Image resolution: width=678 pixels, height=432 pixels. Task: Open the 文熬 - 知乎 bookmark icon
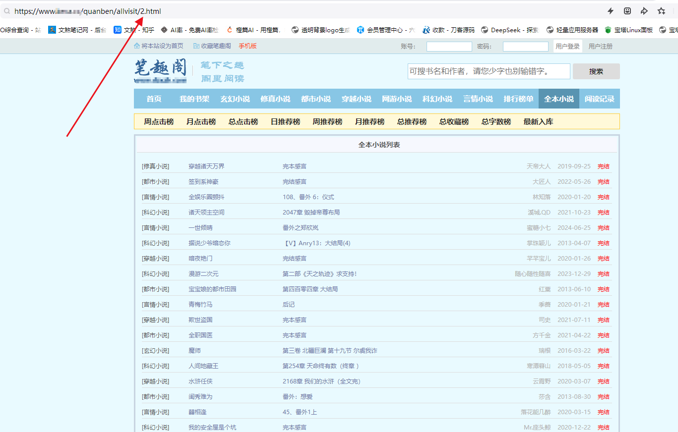coord(118,30)
